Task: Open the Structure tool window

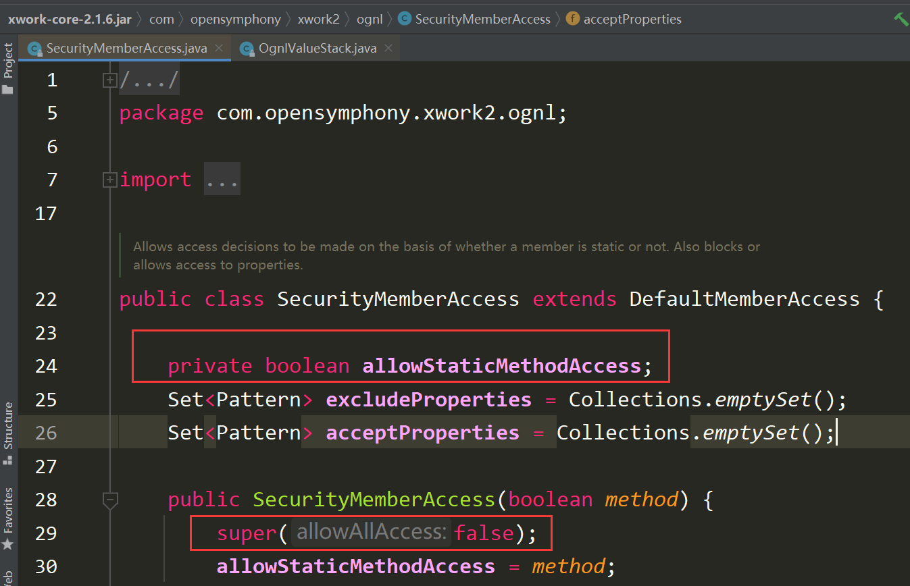Action: (8, 433)
